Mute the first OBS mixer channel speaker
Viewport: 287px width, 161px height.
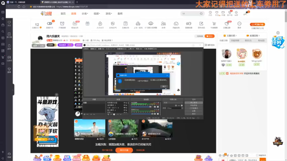click(155, 107)
